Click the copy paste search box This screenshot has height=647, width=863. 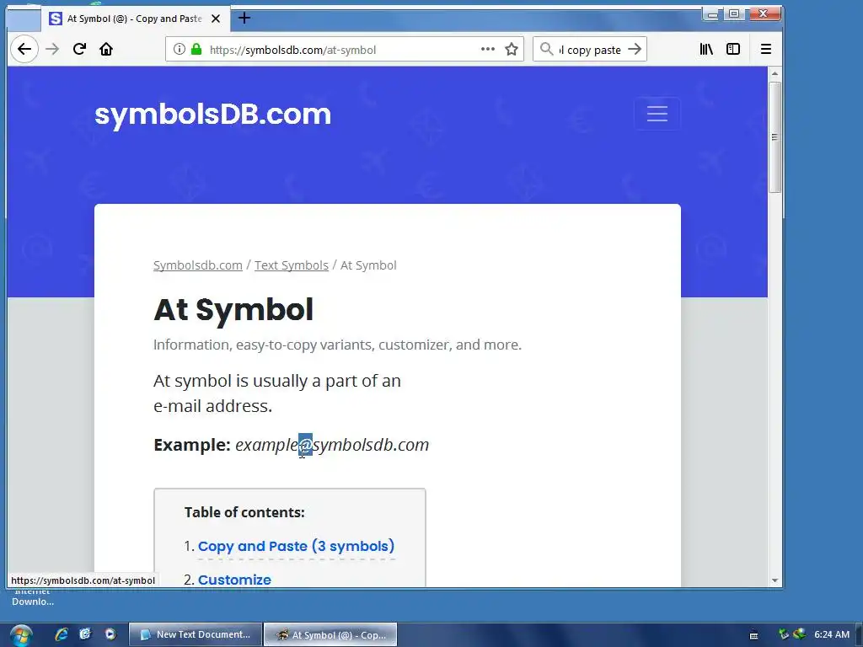[x=590, y=50]
